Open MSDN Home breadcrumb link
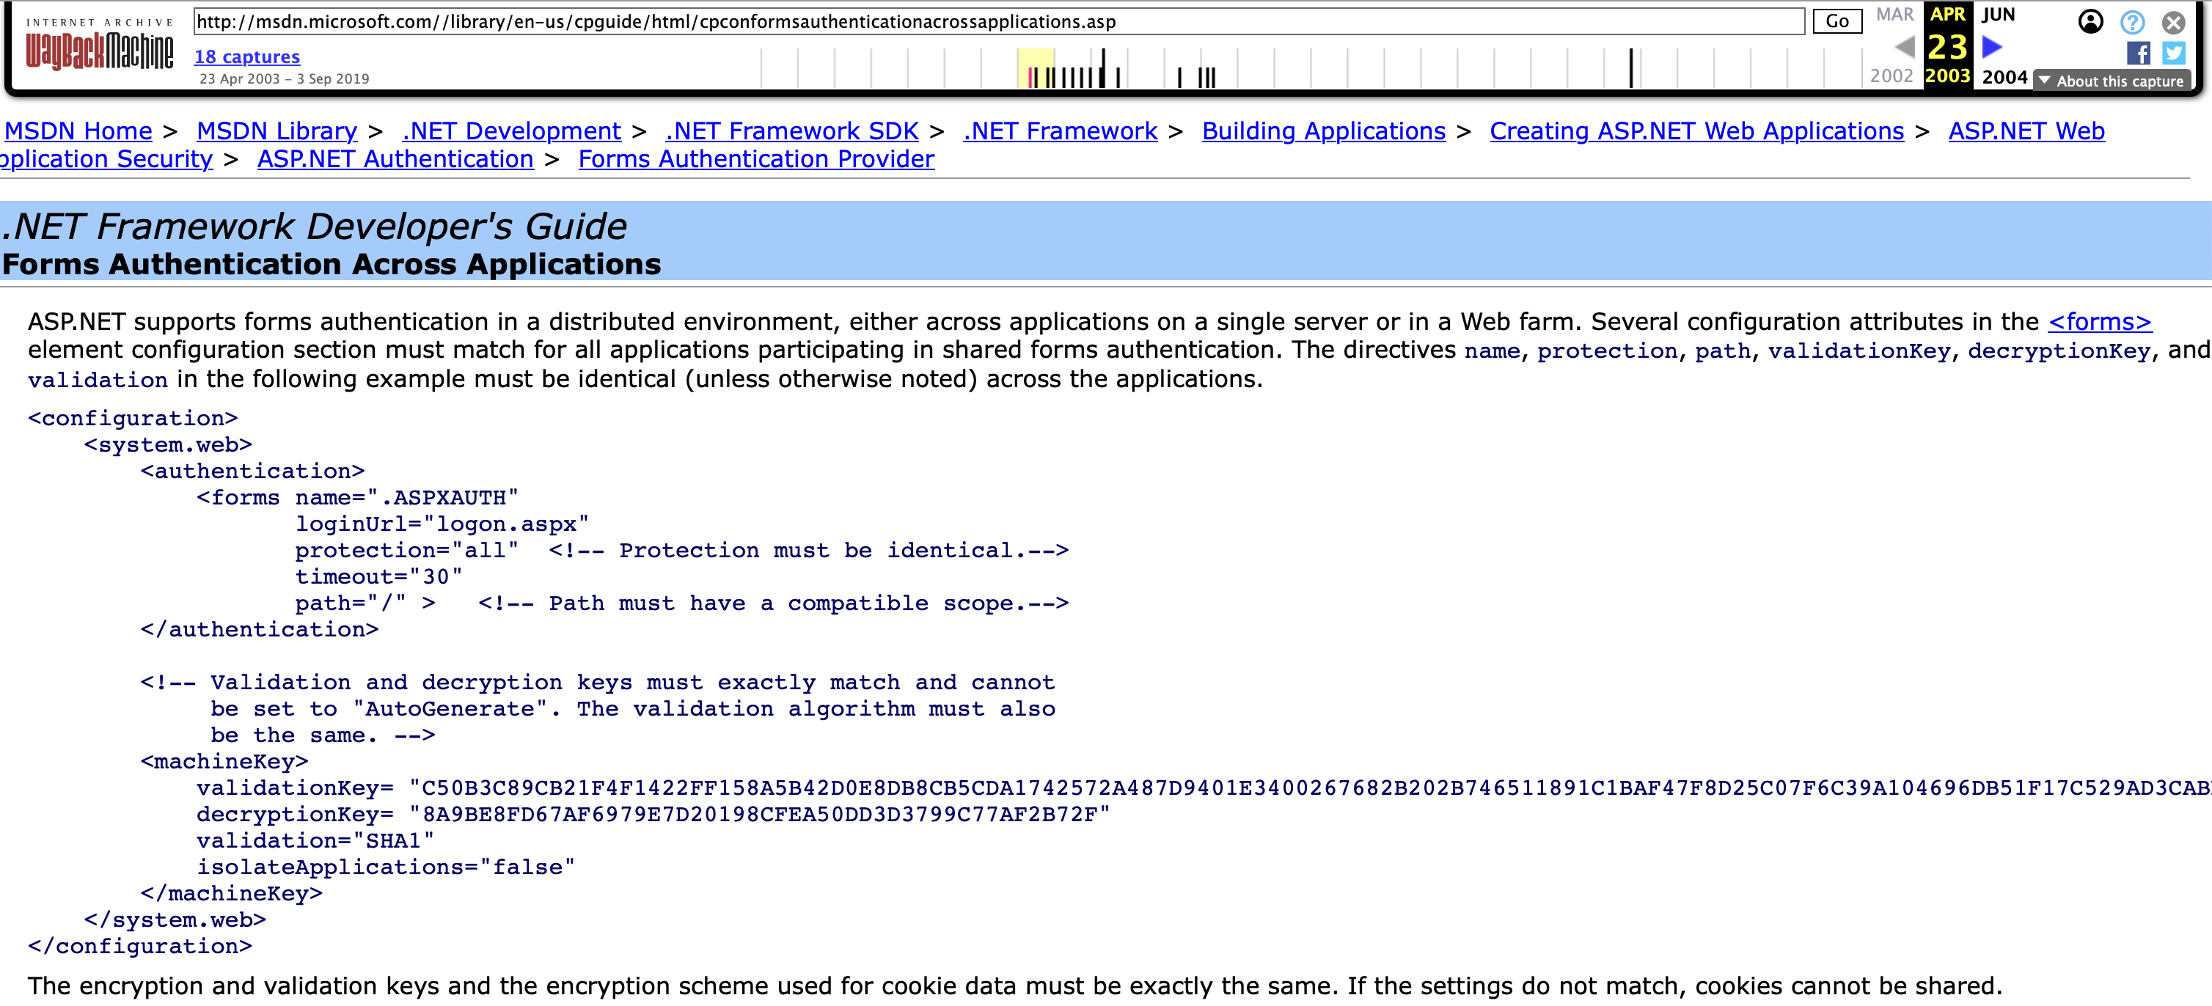The height and width of the screenshot is (1006, 2212). pos(78,131)
